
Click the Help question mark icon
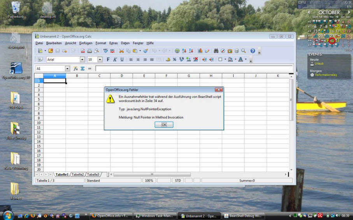253,51
